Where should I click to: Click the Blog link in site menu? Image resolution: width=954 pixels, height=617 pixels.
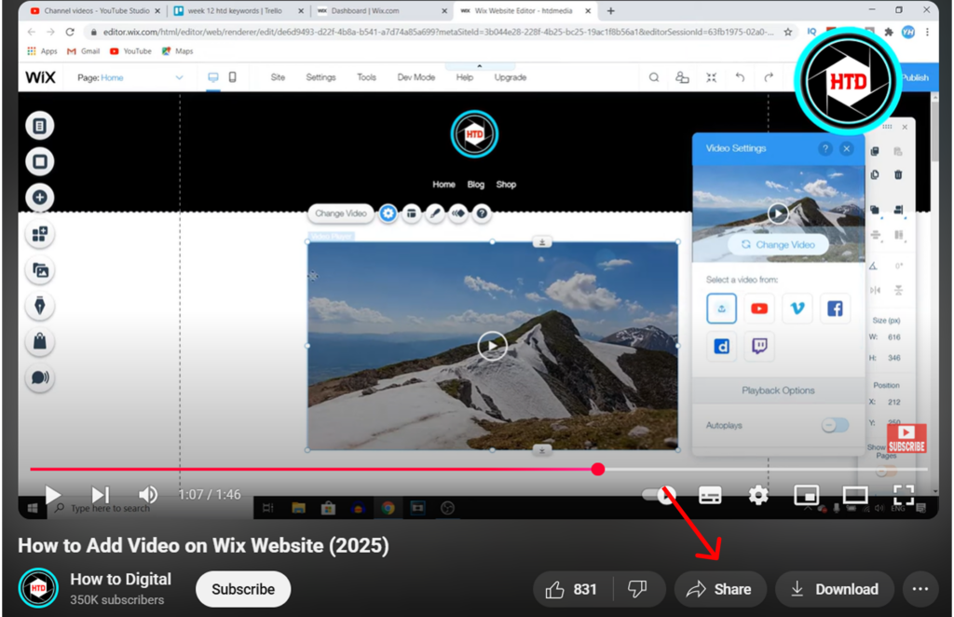pyautogui.click(x=476, y=185)
